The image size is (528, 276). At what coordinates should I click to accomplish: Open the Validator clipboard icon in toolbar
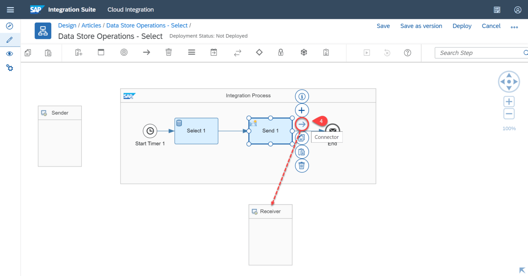326,52
